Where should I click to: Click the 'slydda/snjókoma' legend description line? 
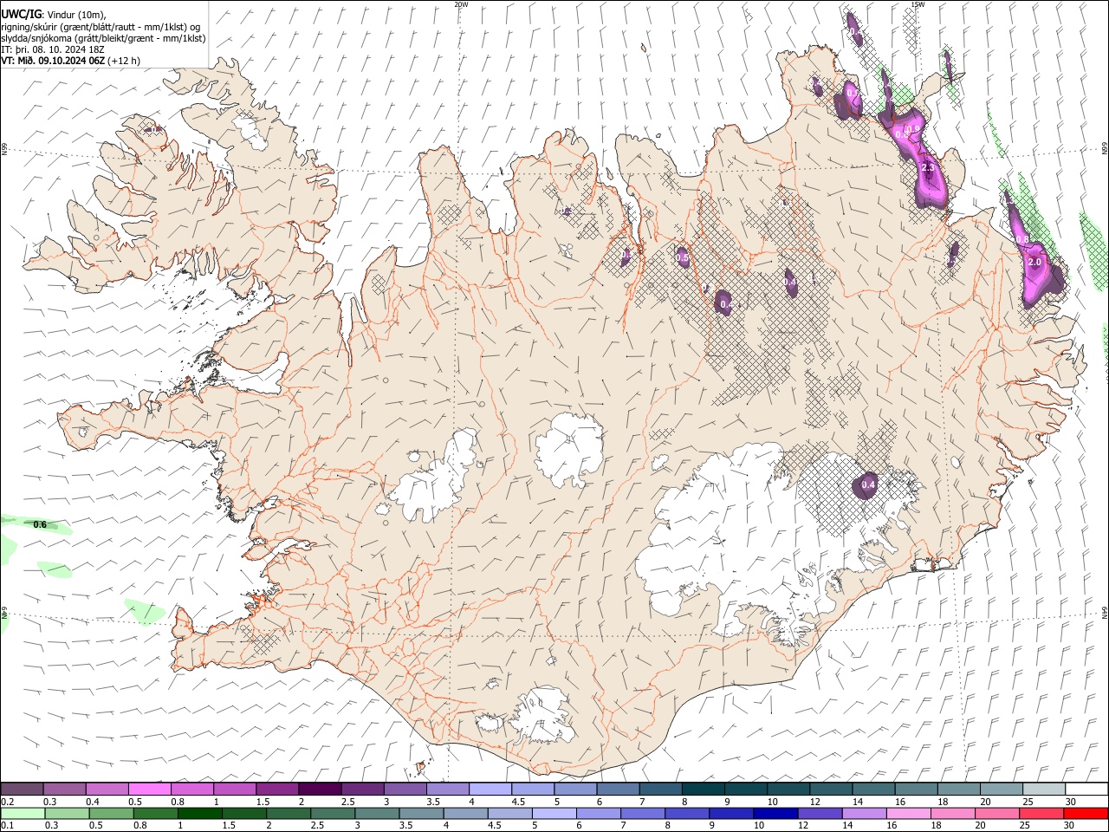pos(103,38)
